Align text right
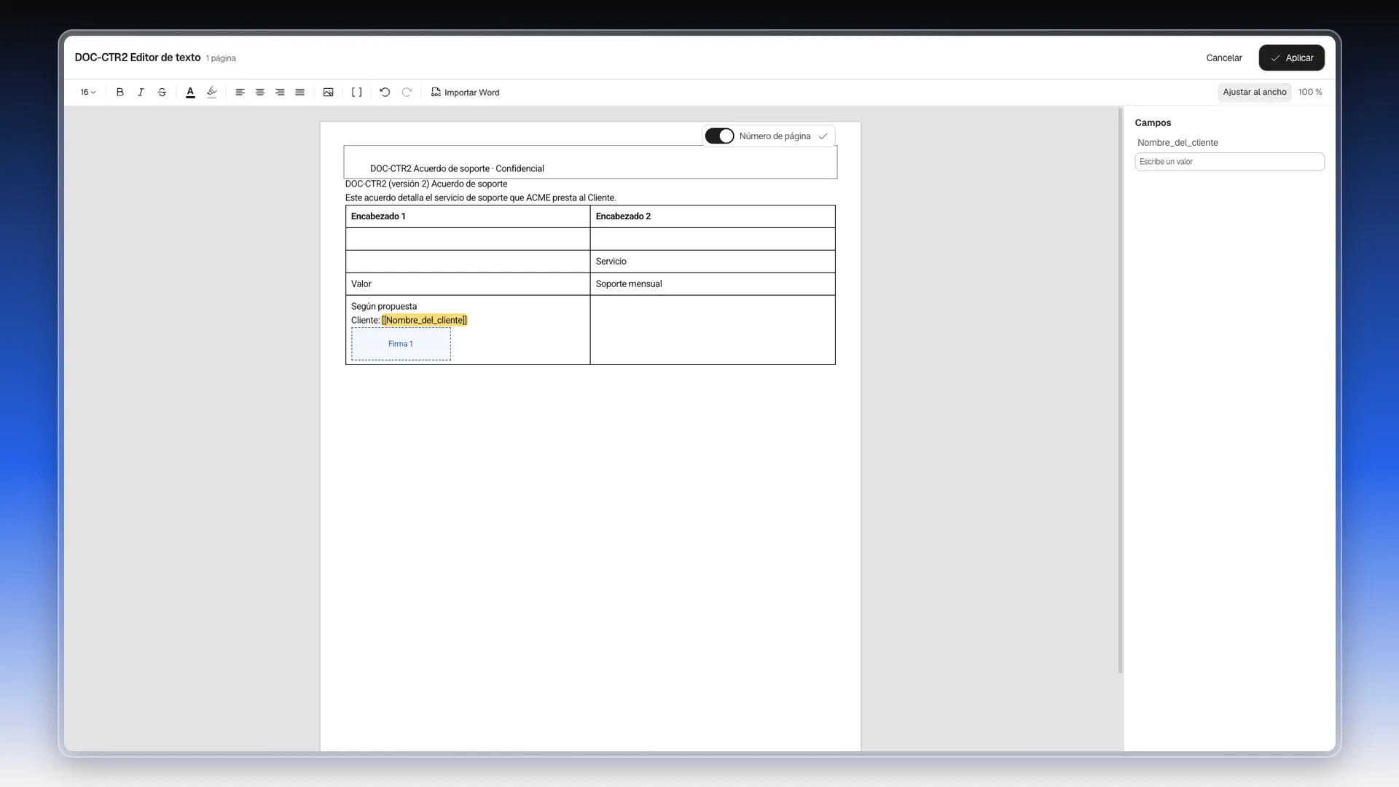 point(280,93)
